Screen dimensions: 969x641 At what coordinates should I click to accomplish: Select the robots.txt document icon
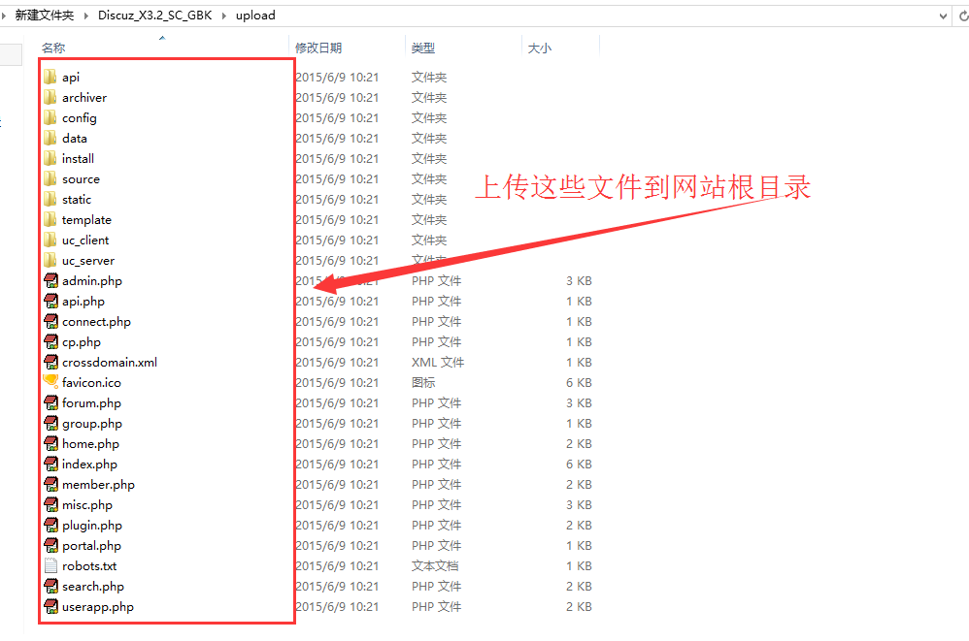(x=51, y=565)
